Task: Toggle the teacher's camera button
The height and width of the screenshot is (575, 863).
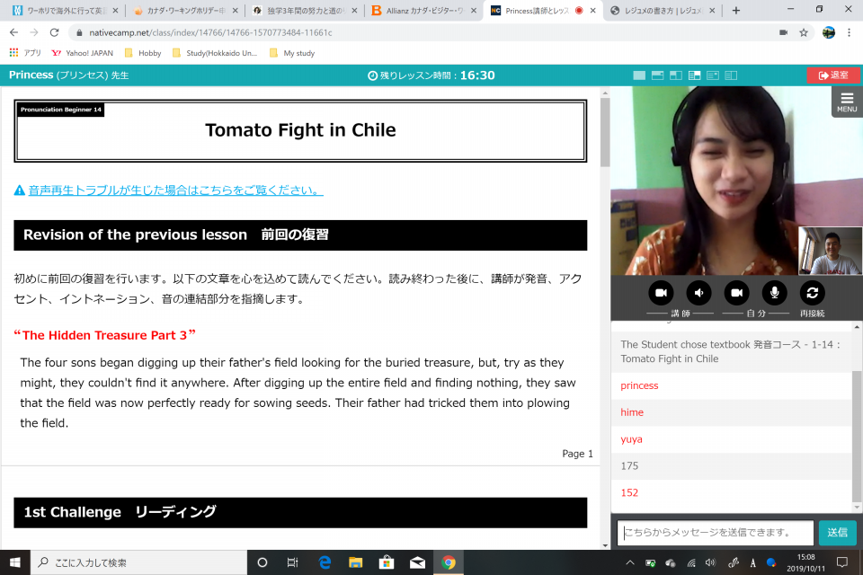Action: pyautogui.click(x=661, y=293)
